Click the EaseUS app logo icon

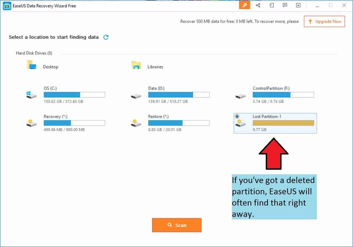coord(7,6)
